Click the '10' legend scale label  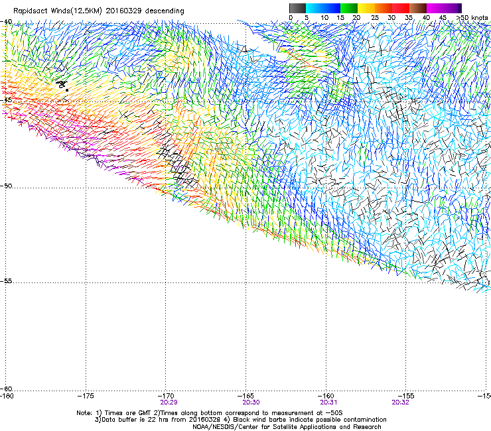324,18
